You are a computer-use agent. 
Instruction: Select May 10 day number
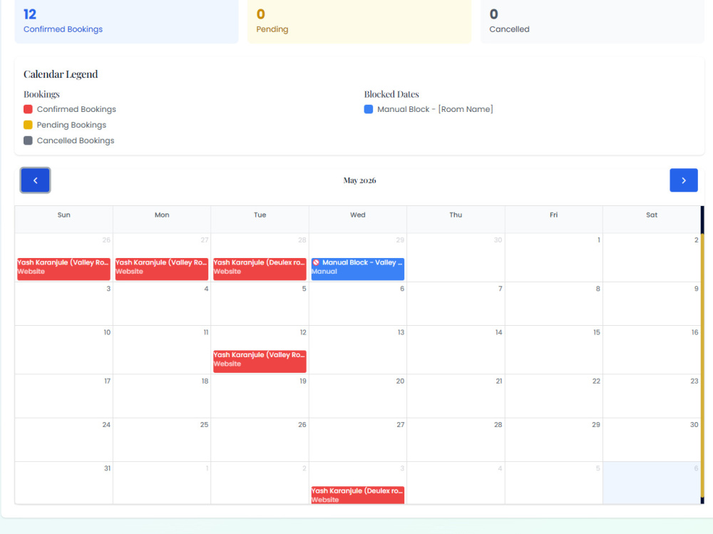(x=107, y=332)
